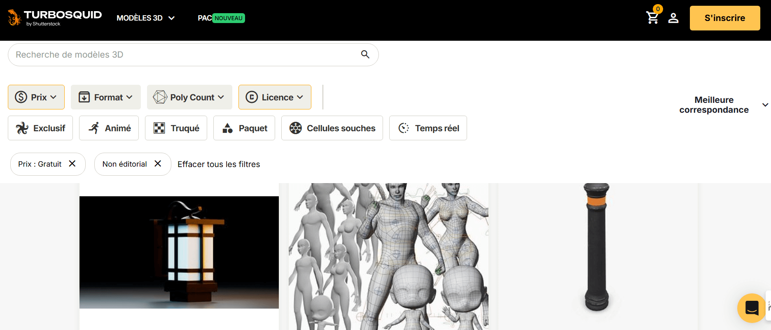Expand the Poly Count dropdown

coord(189,97)
